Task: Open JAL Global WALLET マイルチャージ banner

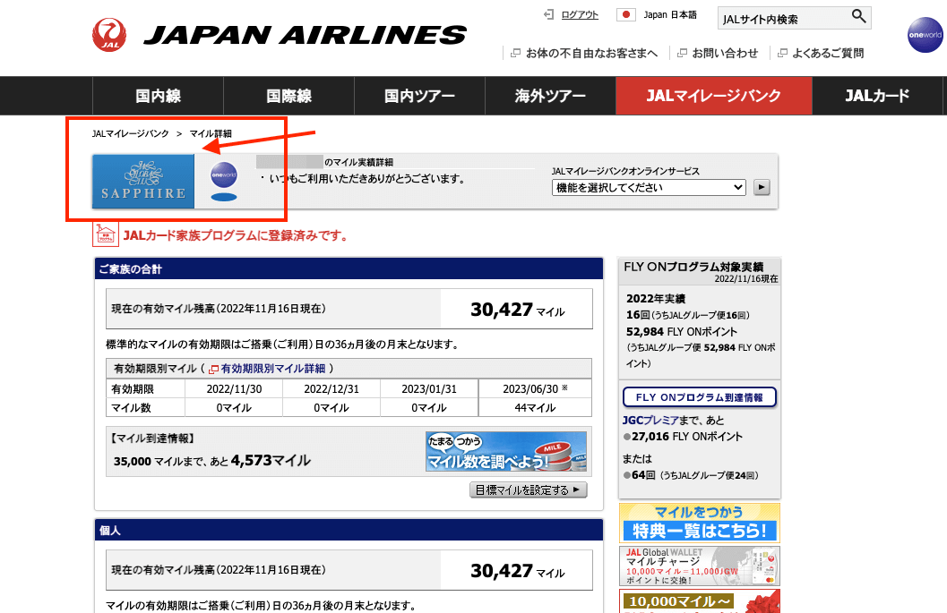Action: click(x=700, y=566)
